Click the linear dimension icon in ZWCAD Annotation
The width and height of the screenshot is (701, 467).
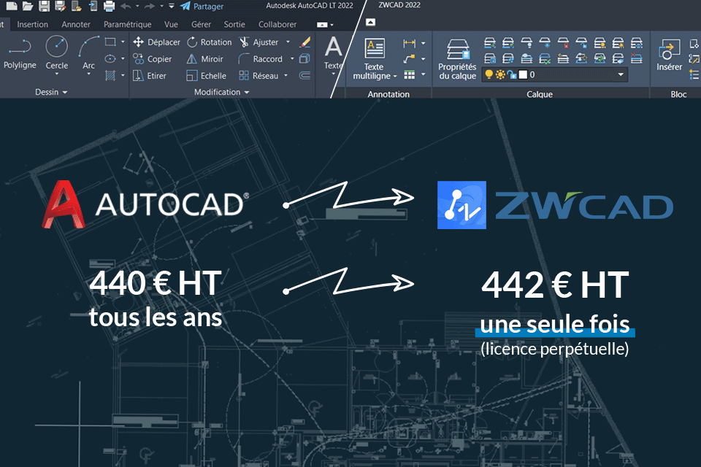click(x=410, y=43)
